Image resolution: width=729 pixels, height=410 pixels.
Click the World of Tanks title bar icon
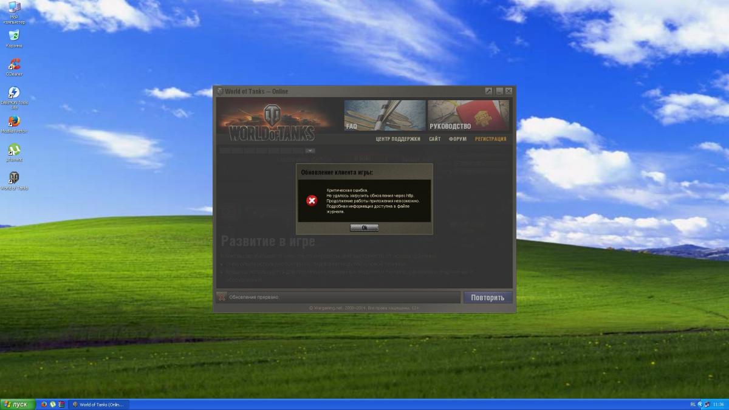[221, 91]
